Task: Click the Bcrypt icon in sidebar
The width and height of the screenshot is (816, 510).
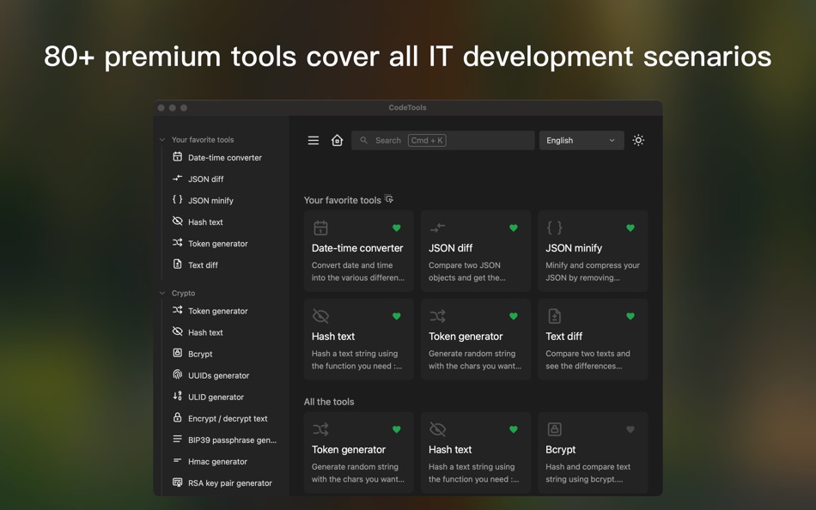Action: click(x=178, y=354)
